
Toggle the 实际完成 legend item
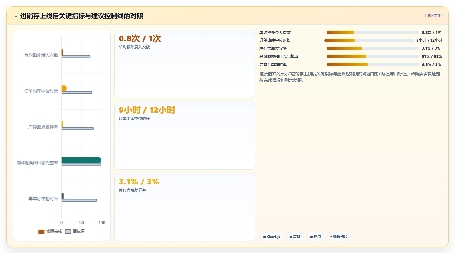(50, 231)
